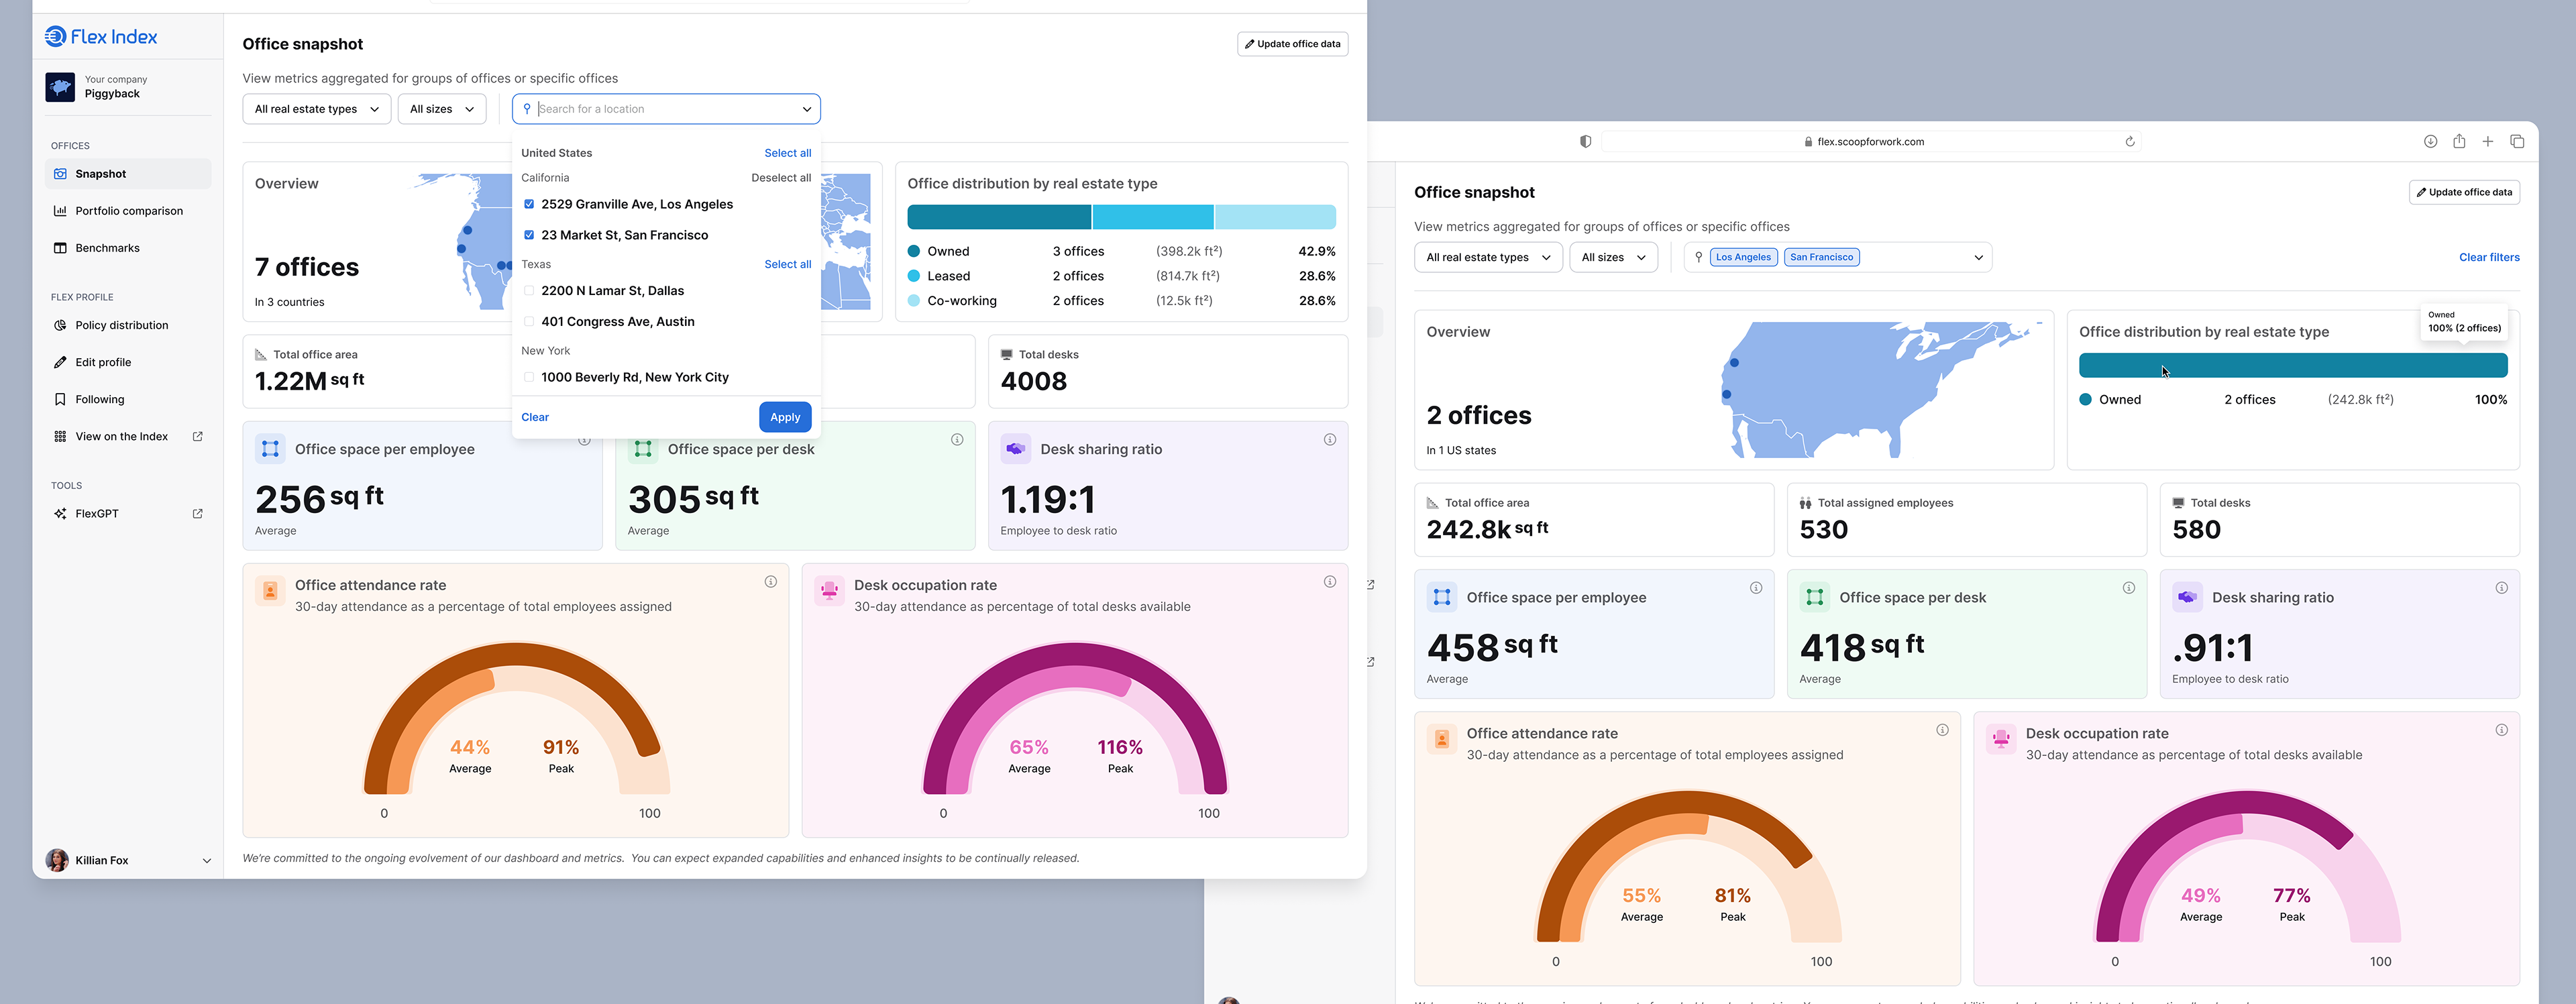Click the Leased segment of distribution bar
Viewport: 2576px width, 1004px height.
1152,217
